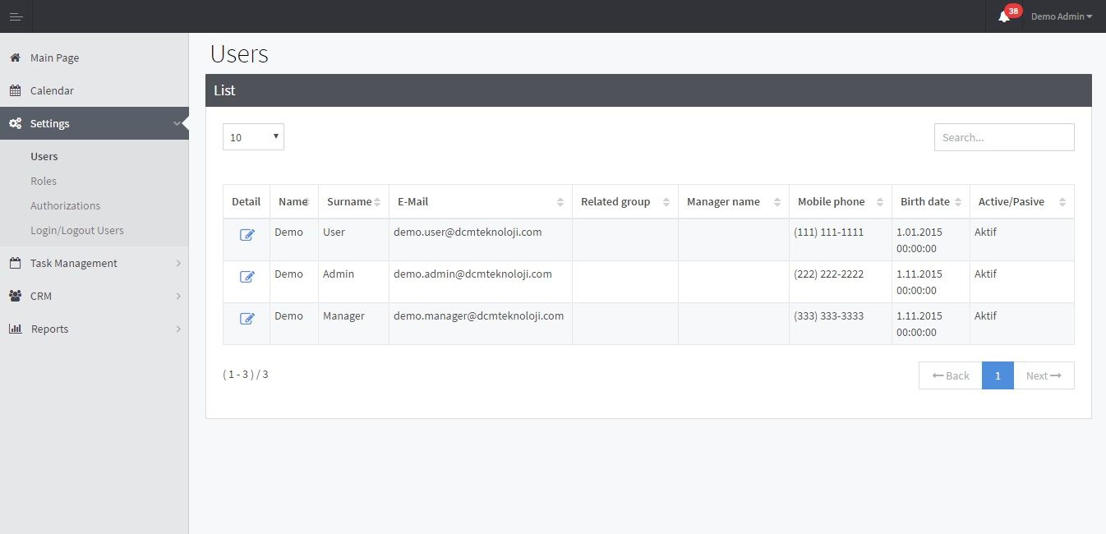Viewport: 1106px width, 534px height.
Task: Select Users submenu item
Action: (44, 156)
